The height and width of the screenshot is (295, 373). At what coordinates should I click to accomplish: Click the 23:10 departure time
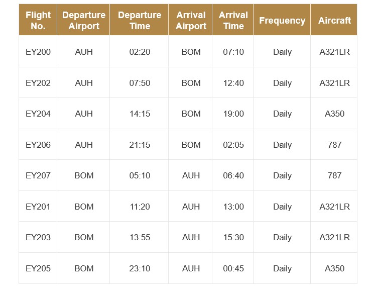pyautogui.click(x=140, y=268)
